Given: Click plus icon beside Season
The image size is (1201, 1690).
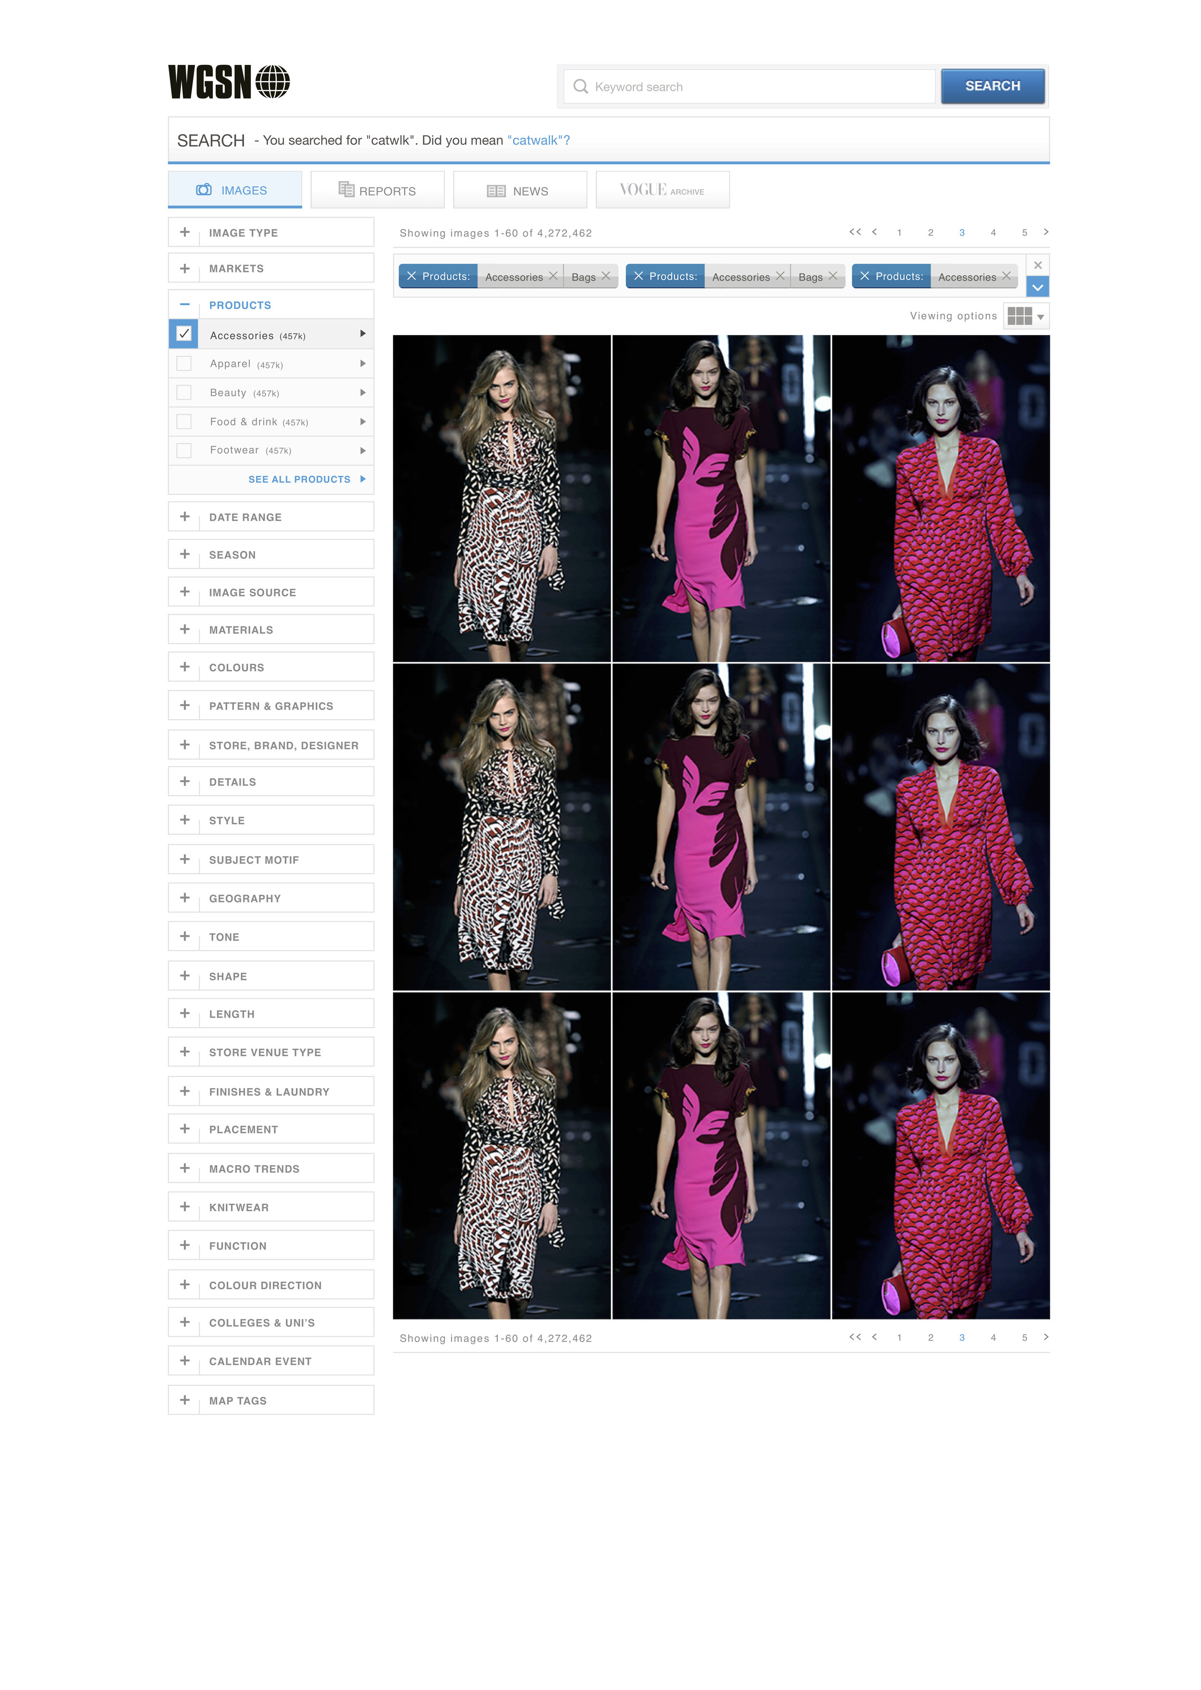Looking at the screenshot, I should tap(185, 554).
